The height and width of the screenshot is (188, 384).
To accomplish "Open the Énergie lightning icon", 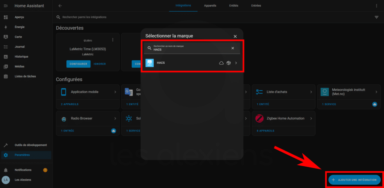I will 6,27.
